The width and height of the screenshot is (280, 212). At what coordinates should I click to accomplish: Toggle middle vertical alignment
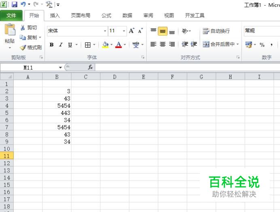163,31
